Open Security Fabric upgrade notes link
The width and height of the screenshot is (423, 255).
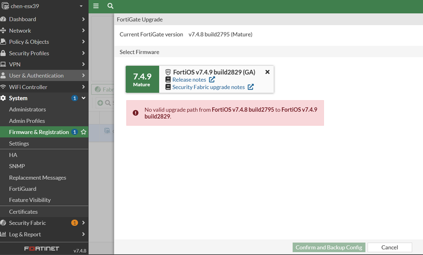point(208,87)
